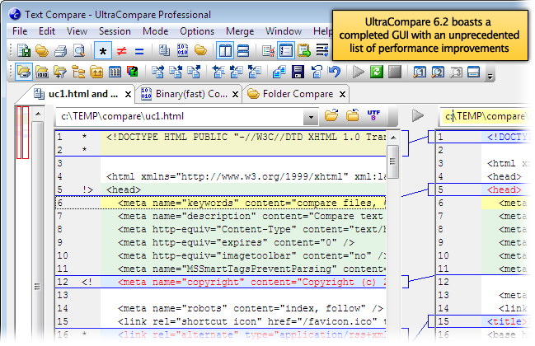The image size is (535, 346).
Task: Click folder with 1010 binary label icon
Action: [x=42, y=72]
